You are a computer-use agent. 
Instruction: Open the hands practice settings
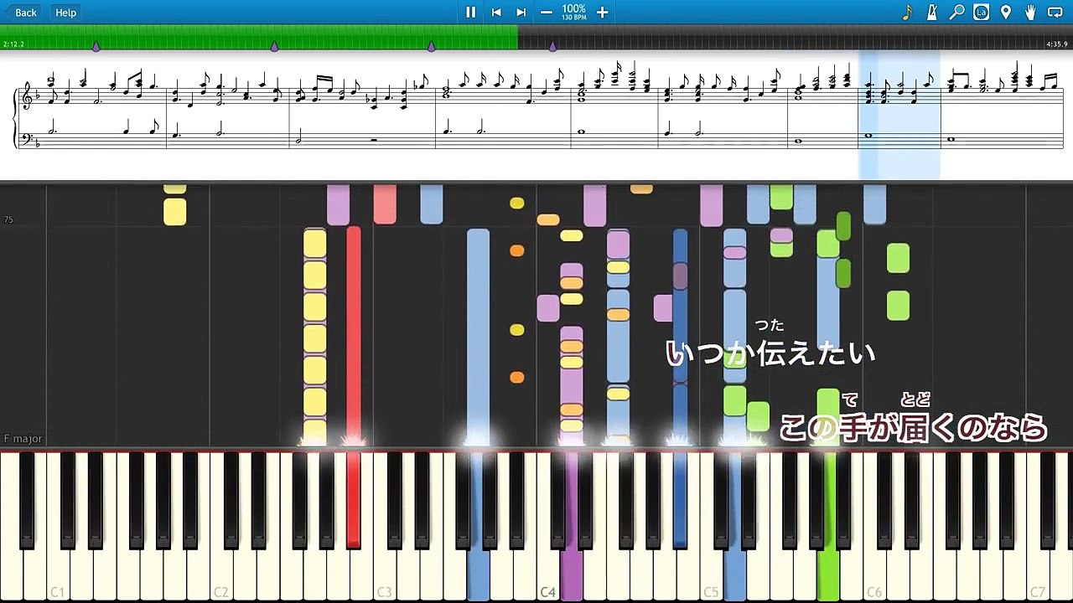1030,12
